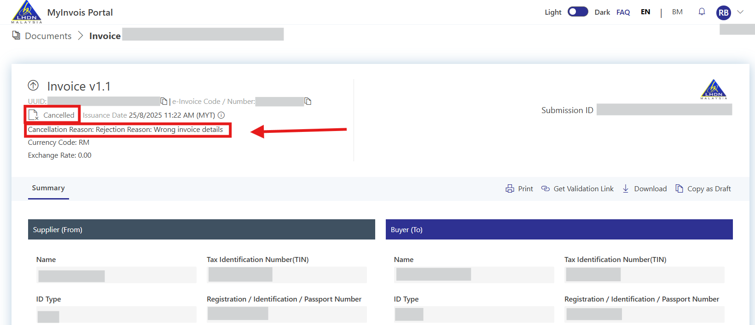Go back to Documents breadcrumb
The width and height of the screenshot is (755, 325).
[48, 36]
